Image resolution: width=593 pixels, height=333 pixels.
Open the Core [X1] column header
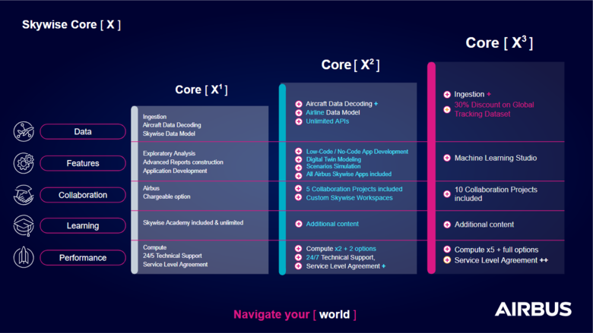pyautogui.click(x=201, y=90)
